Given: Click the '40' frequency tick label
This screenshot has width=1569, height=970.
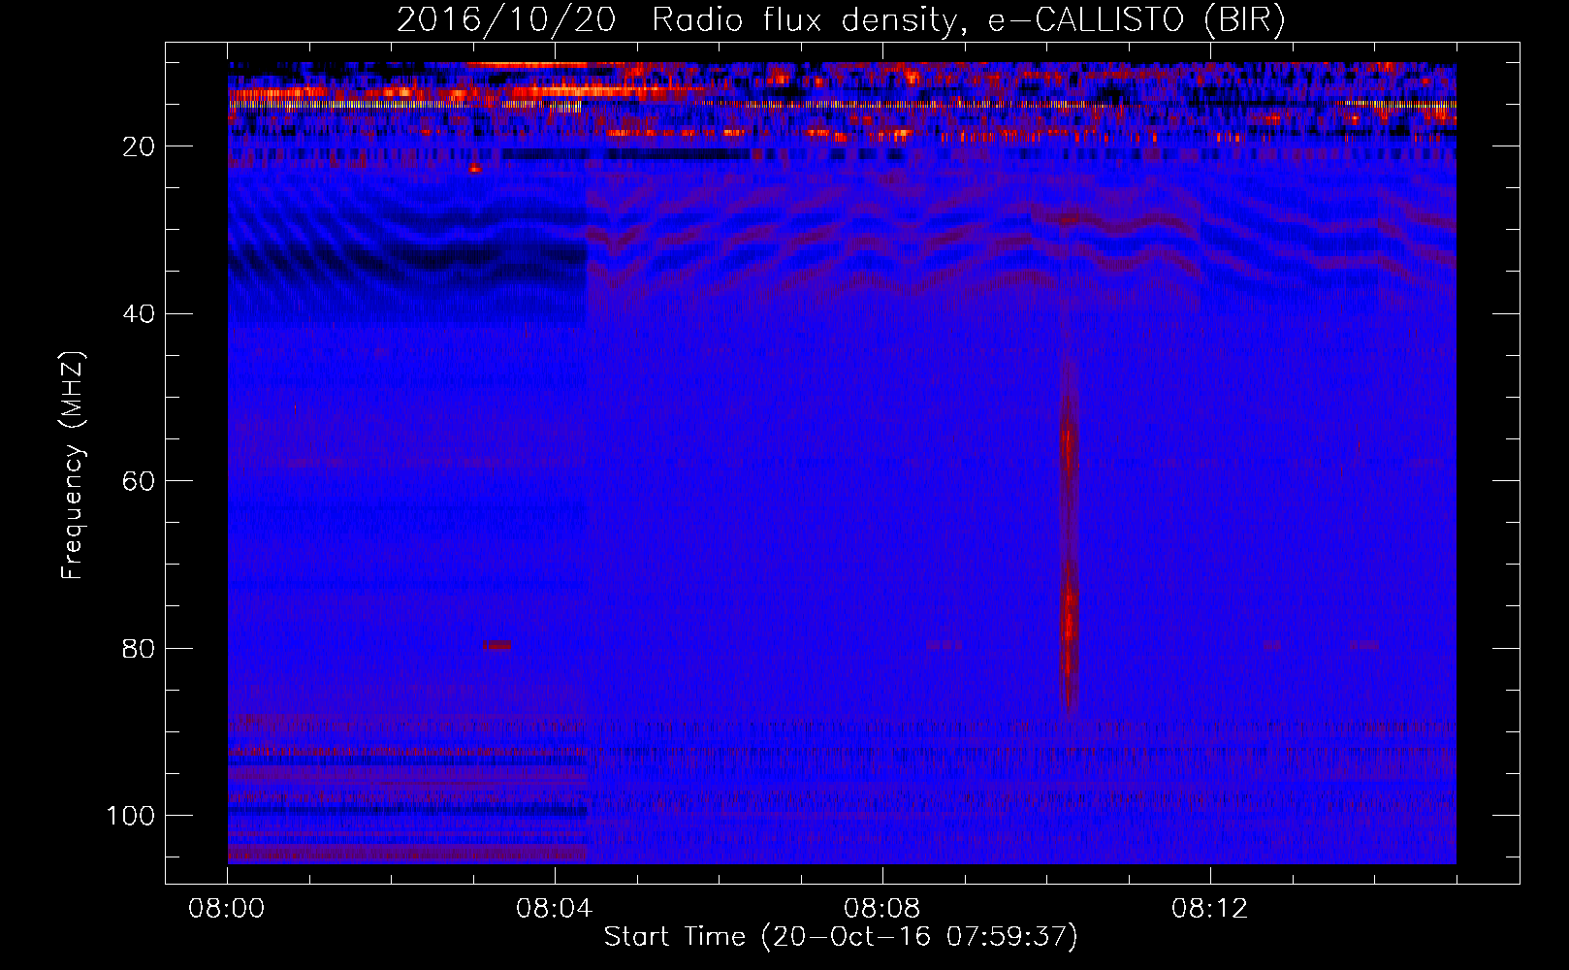Looking at the screenshot, I should click(x=139, y=313).
